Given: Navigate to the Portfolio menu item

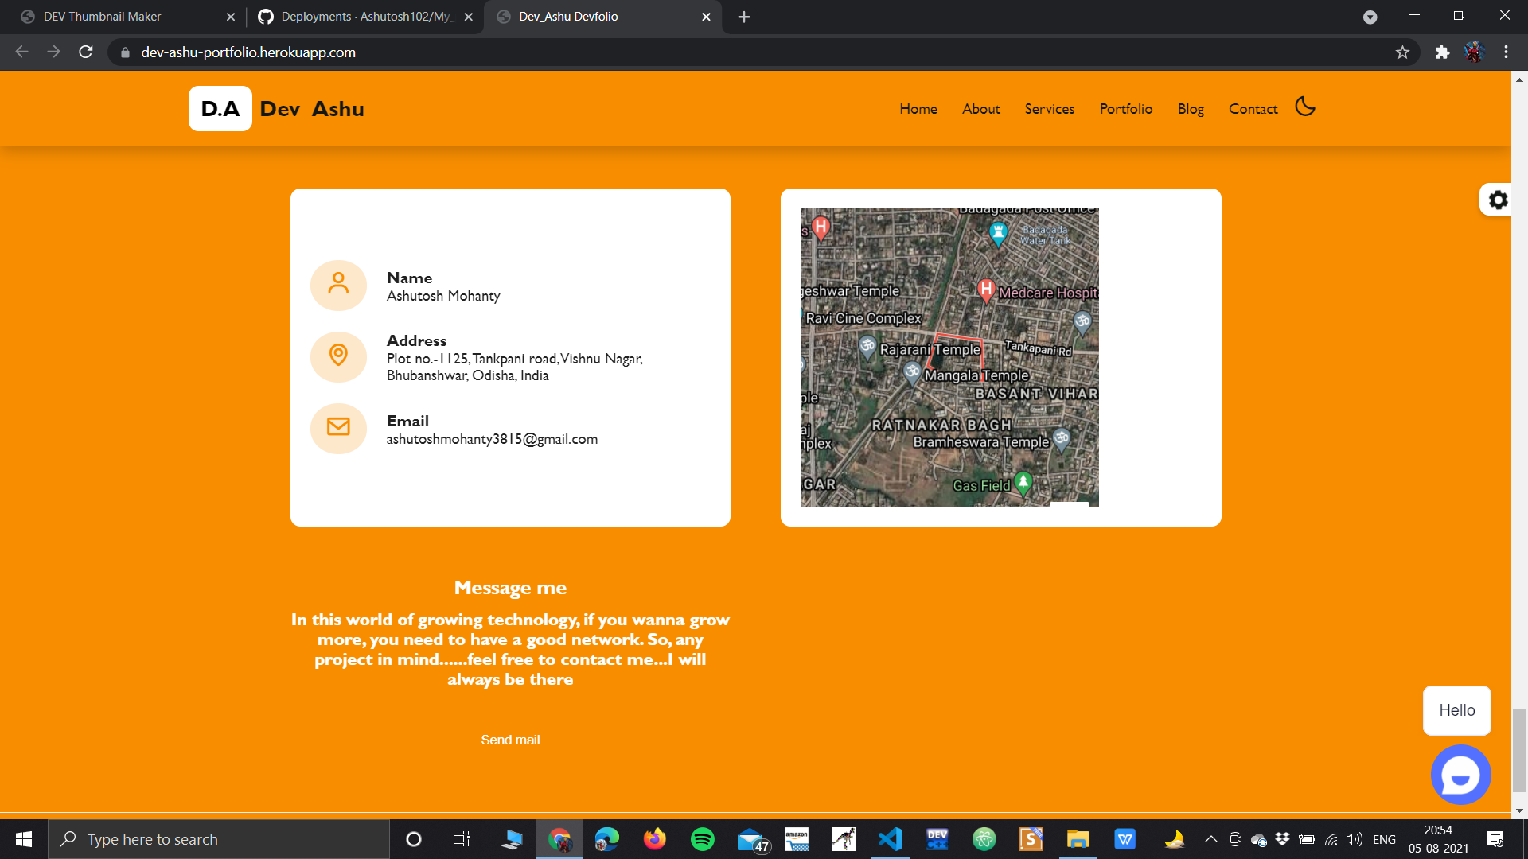Looking at the screenshot, I should (x=1125, y=109).
